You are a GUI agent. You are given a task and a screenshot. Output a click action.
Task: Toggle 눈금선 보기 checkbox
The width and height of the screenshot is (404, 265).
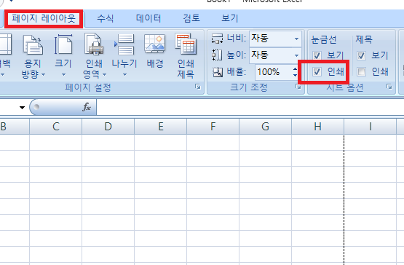coord(317,55)
